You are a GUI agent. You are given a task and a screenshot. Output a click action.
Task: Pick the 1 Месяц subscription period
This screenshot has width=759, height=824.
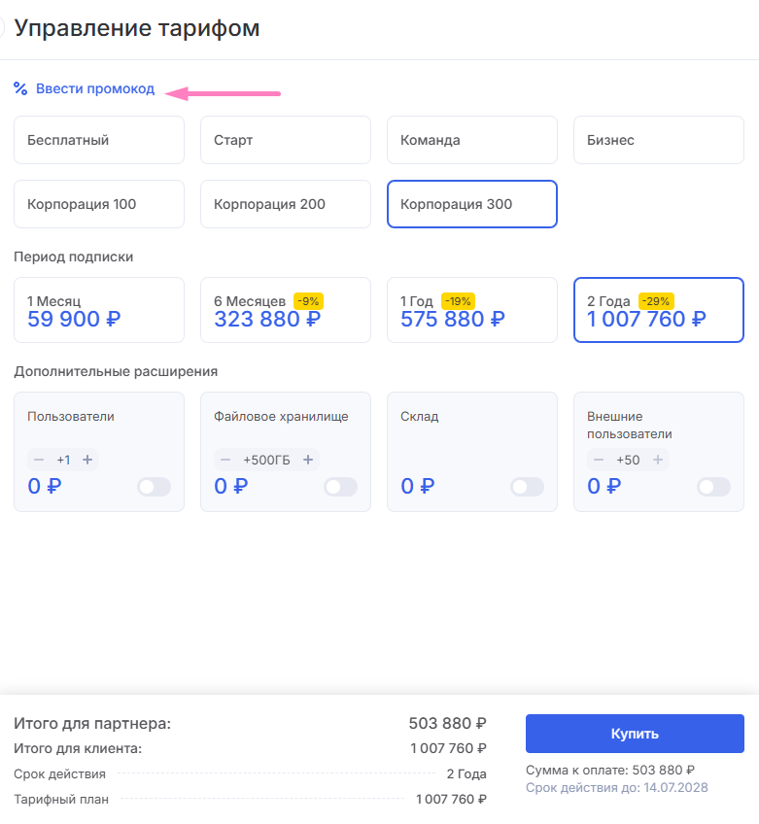[x=99, y=310]
